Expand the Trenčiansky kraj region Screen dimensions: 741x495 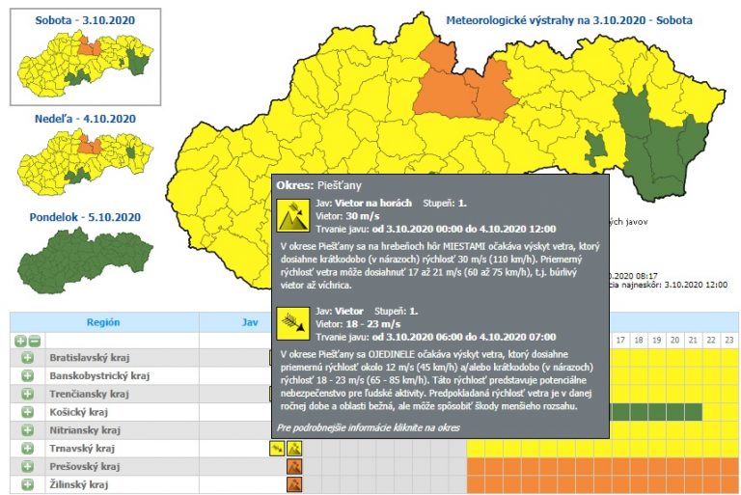[x=27, y=395]
